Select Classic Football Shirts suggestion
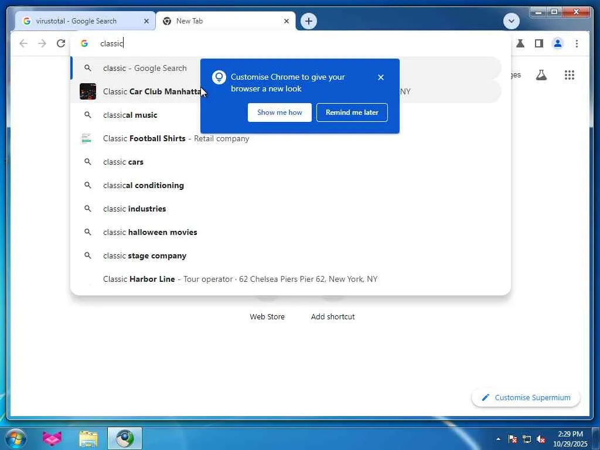 (x=286, y=138)
